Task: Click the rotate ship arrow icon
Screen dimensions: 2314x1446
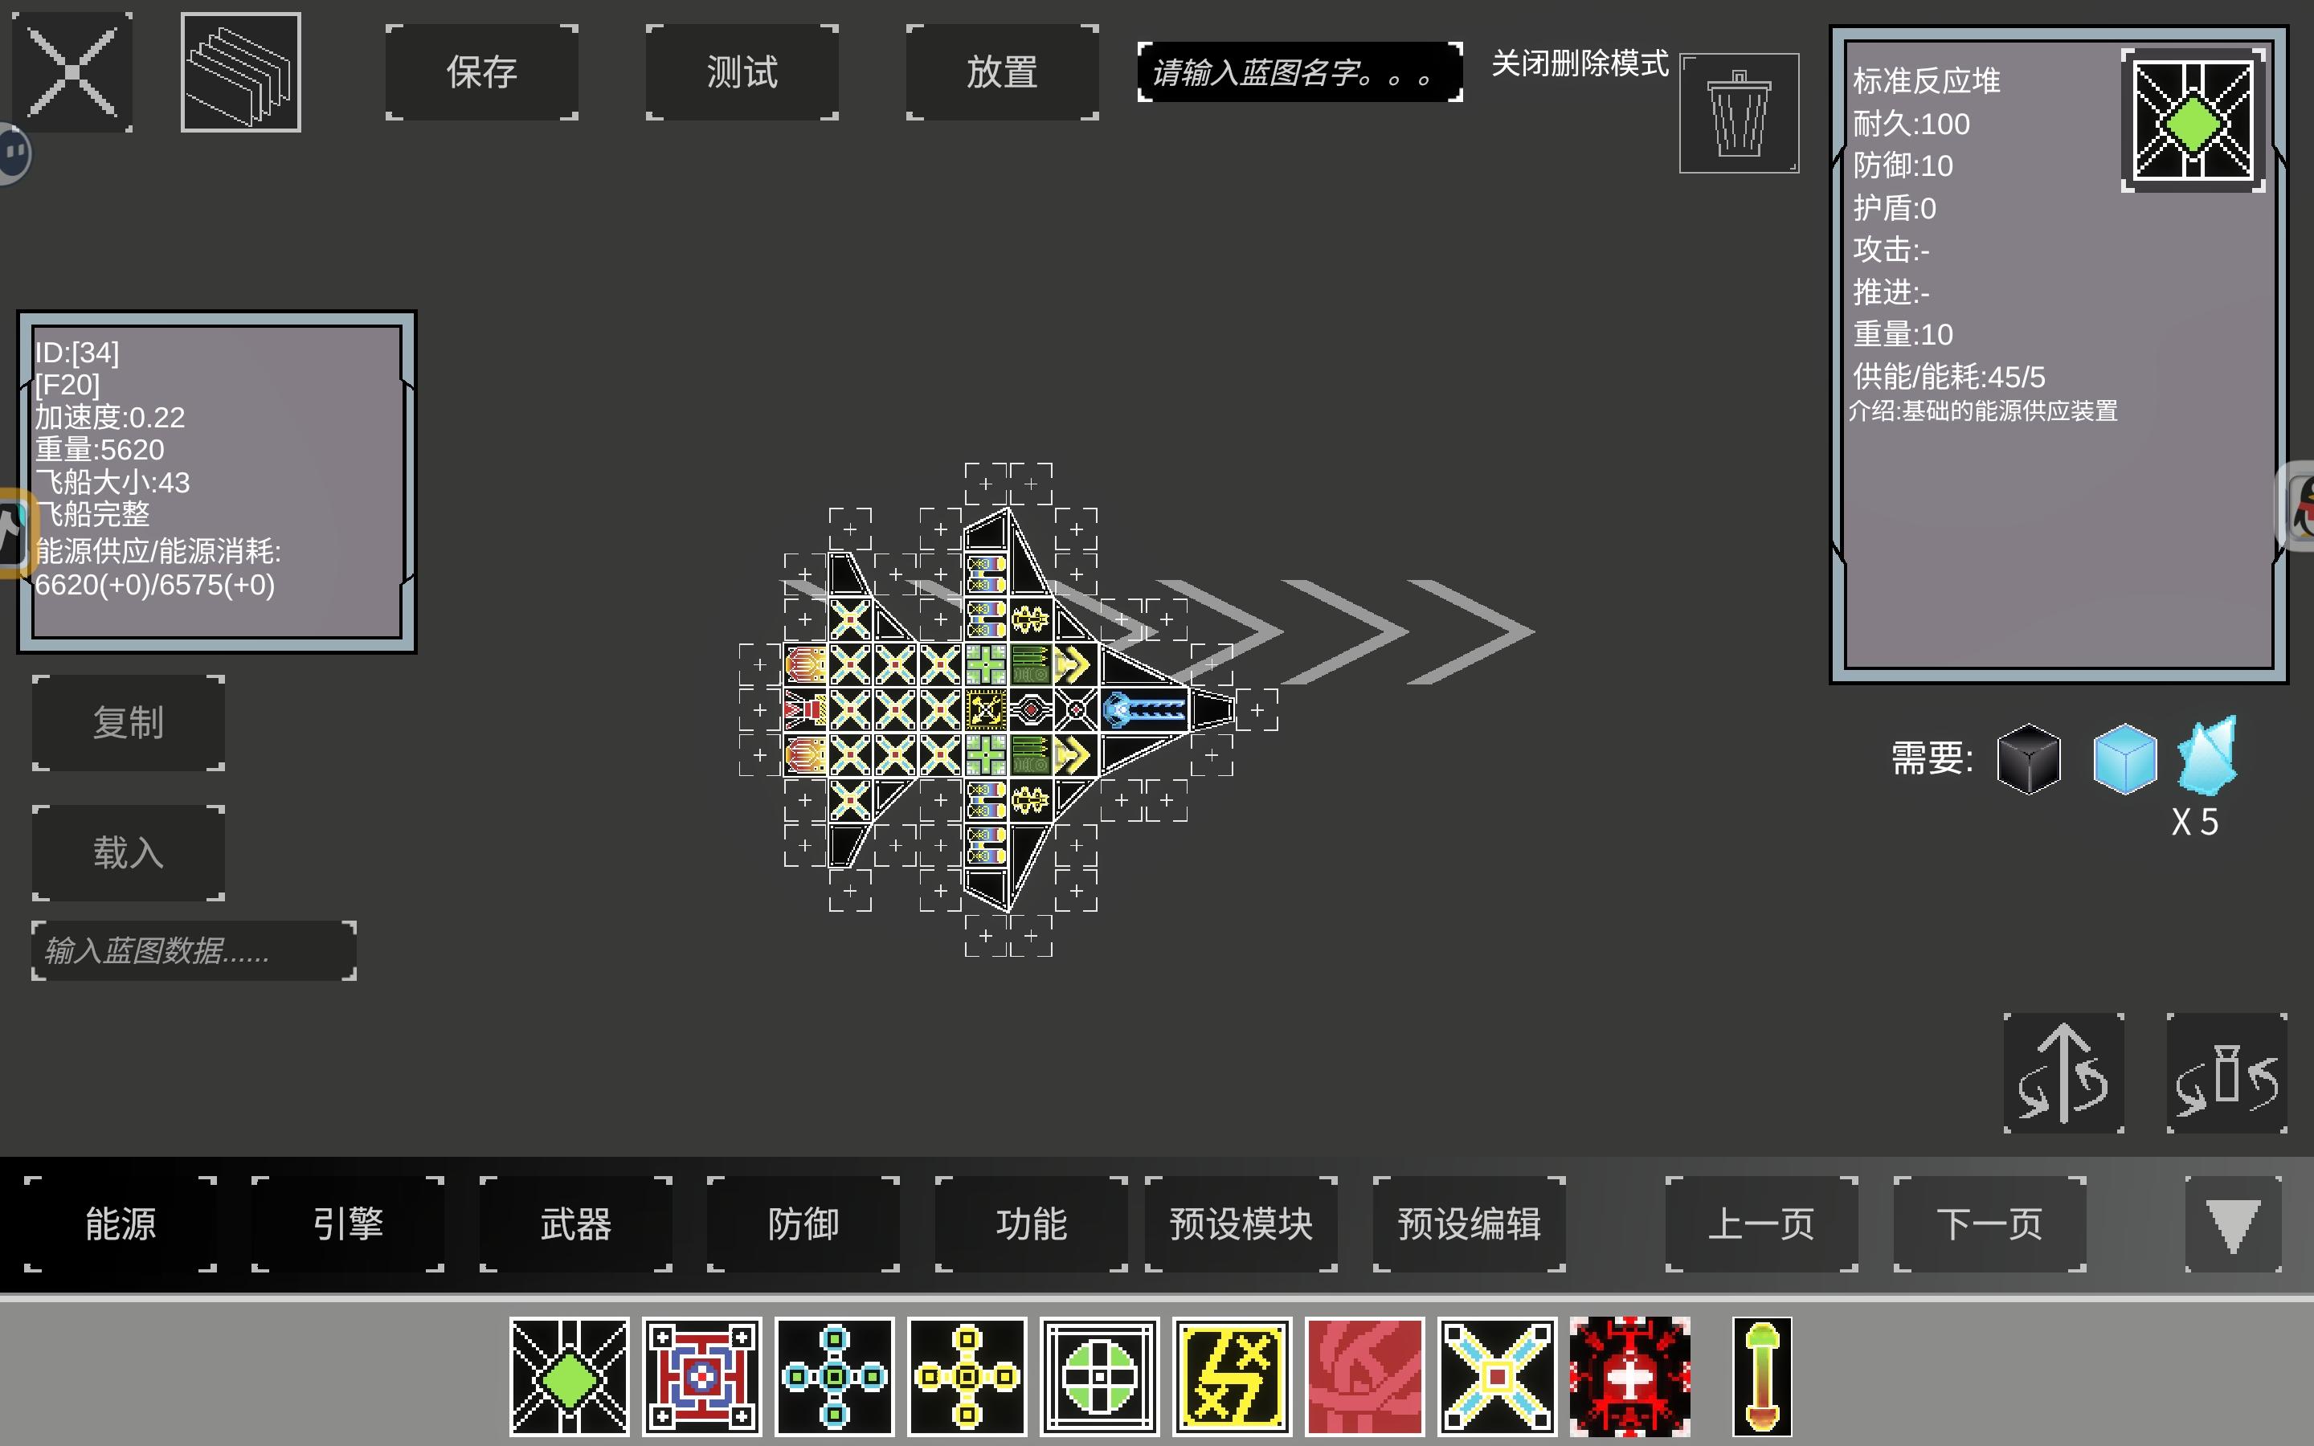Action: click(x=2063, y=1073)
